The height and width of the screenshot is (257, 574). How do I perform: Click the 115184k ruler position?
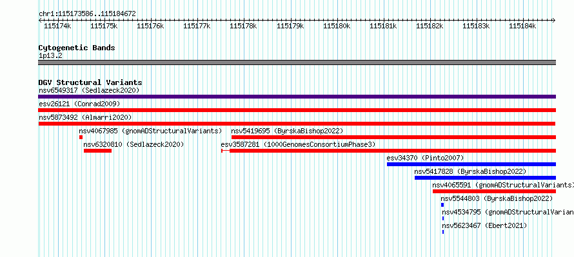click(x=523, y=26)
